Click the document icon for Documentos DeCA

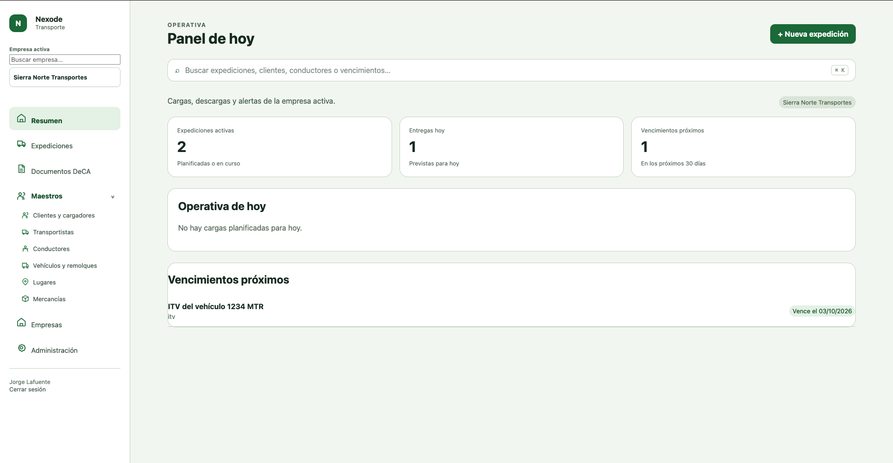tap(21, 169)
